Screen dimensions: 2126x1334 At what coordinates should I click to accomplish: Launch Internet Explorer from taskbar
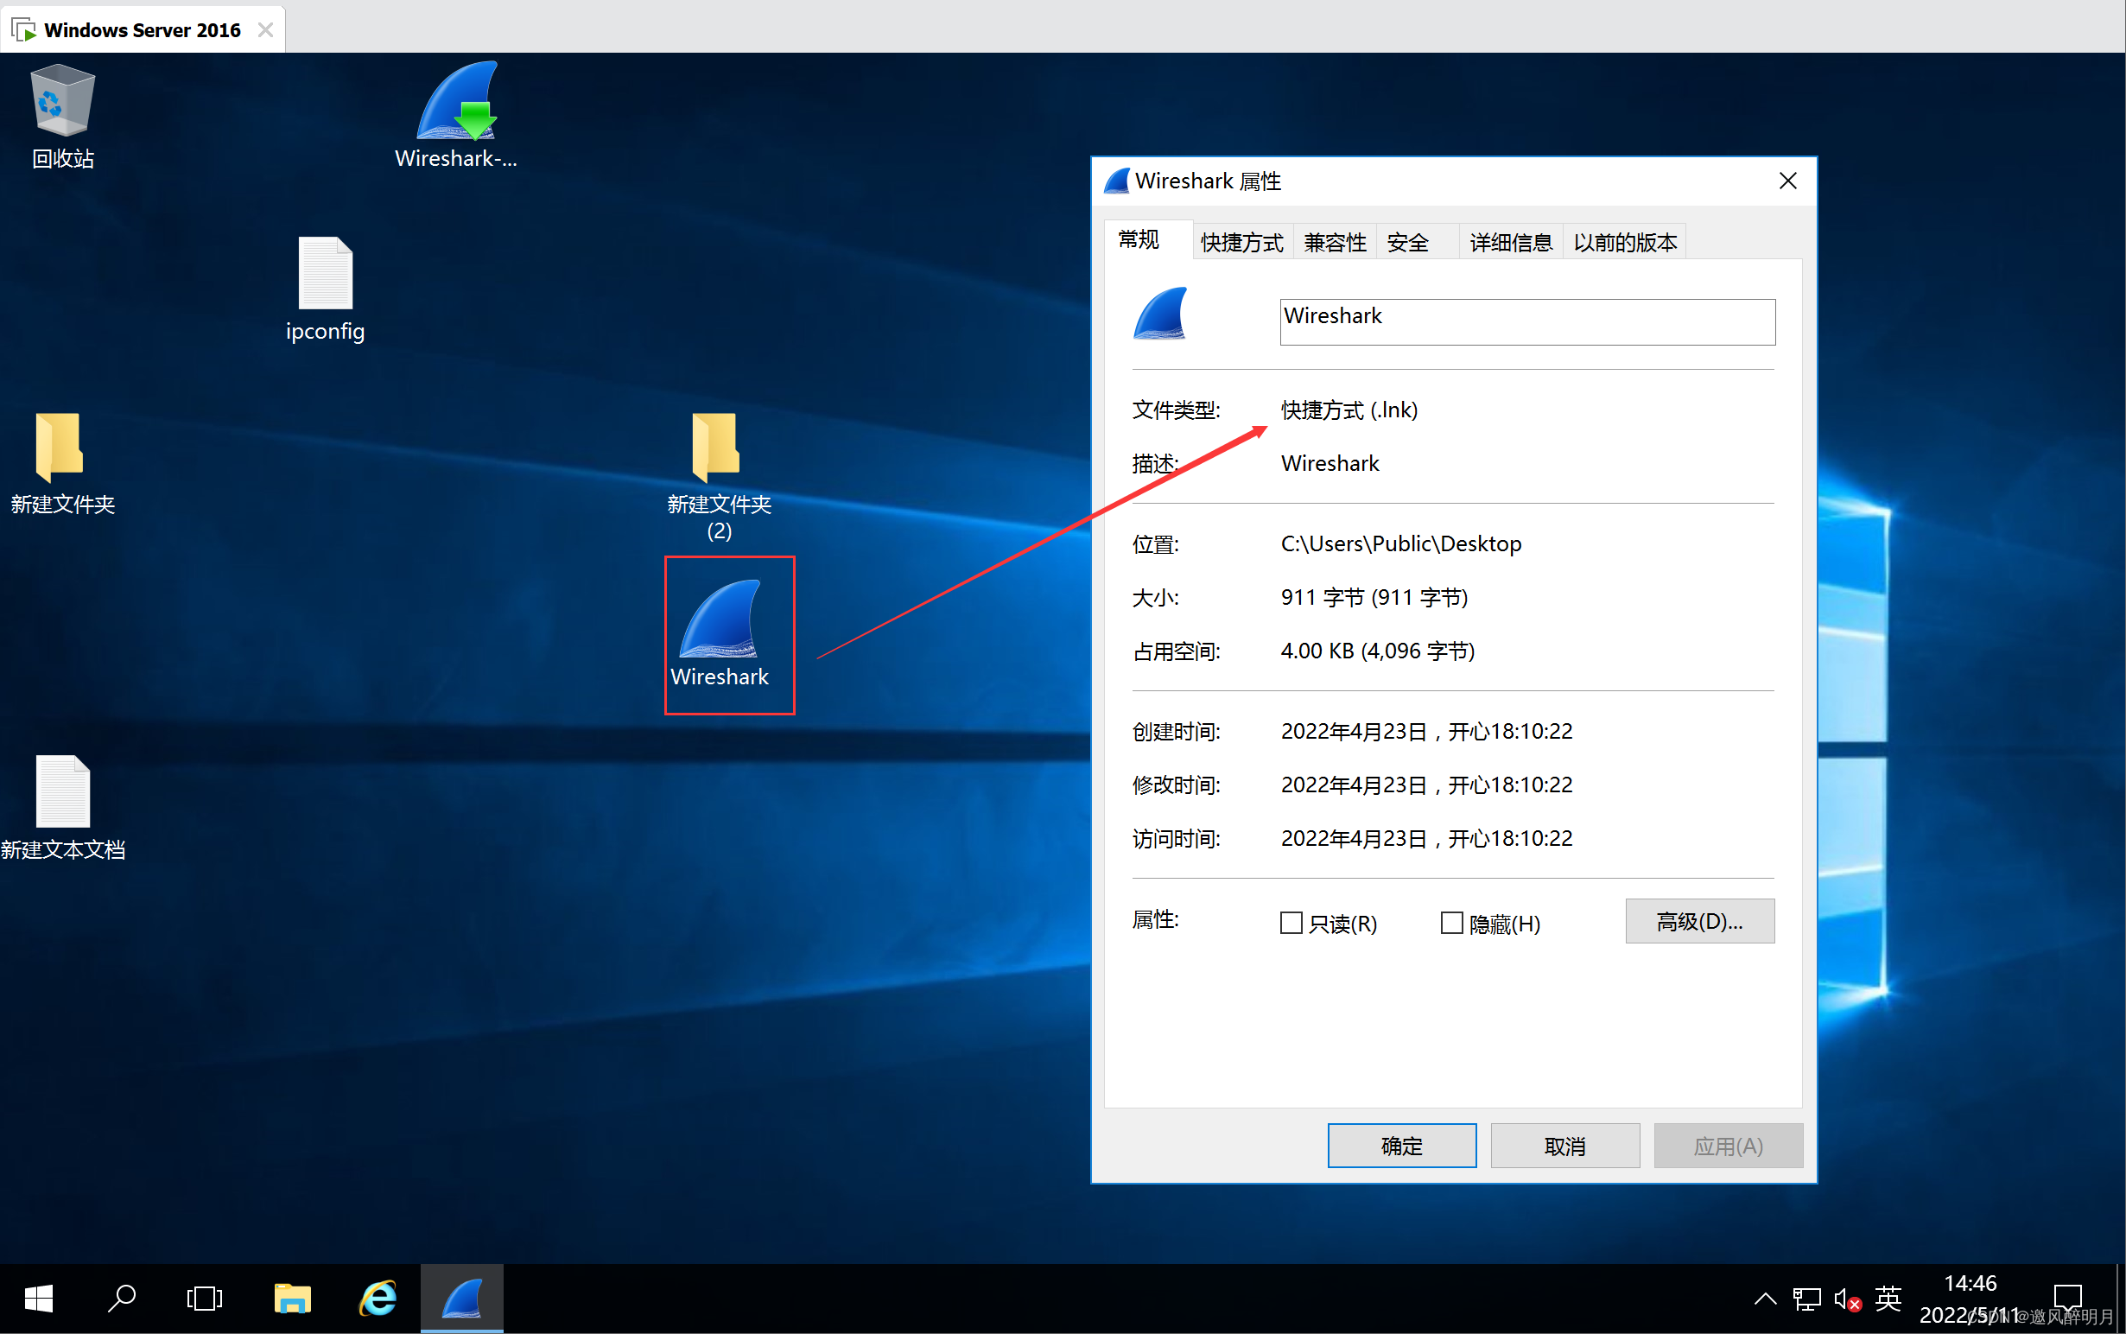[x=378, y=1298]
